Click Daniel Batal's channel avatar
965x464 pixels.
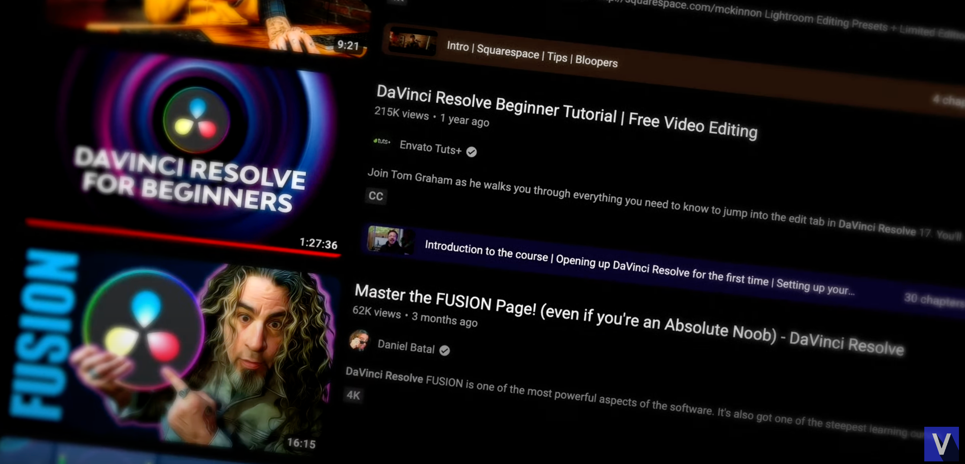coord(359,340)
